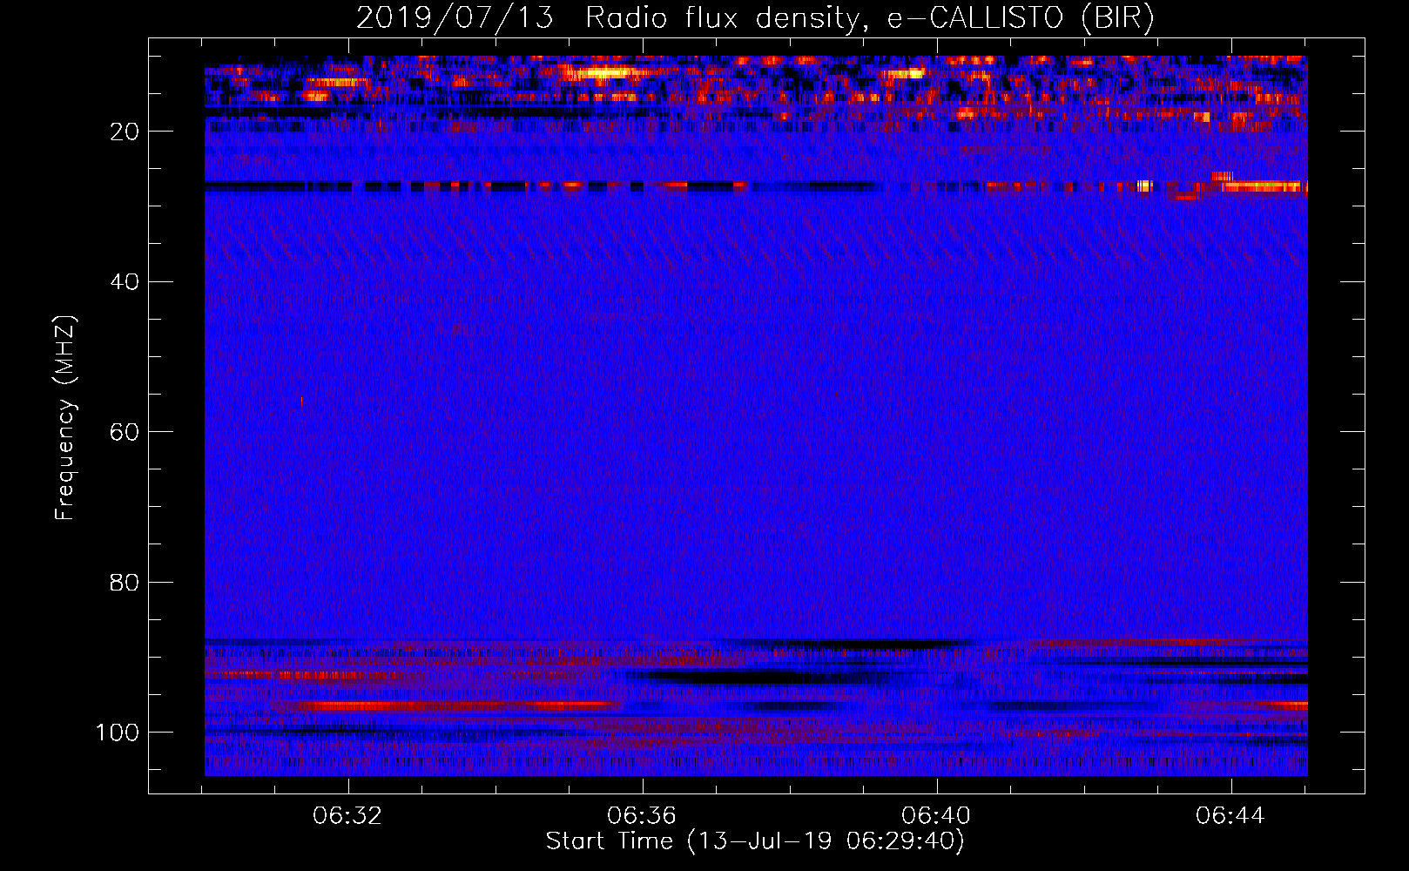1409x871 pixels.
Task: Click the 06:40 time tick label
Action: pyautogui.click(x=937, y=816)
